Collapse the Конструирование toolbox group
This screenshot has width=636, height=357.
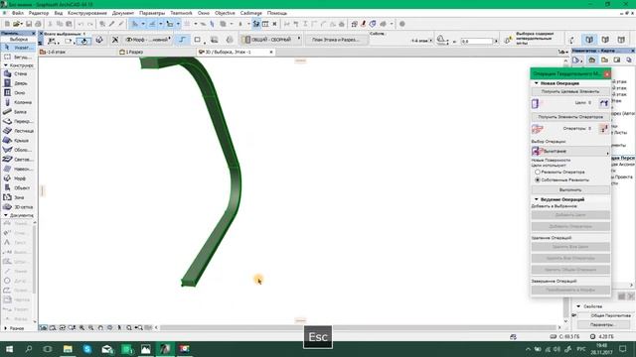[6, 65]
